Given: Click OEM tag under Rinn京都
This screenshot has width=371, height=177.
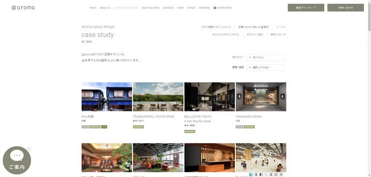Looking at the screenshot, I should (104, 127).
